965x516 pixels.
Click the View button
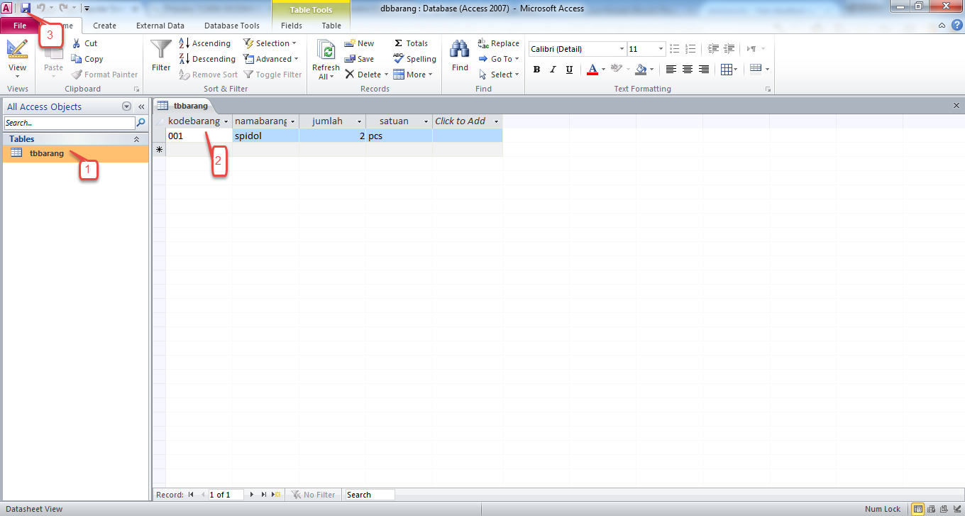[x=17, y=59]
